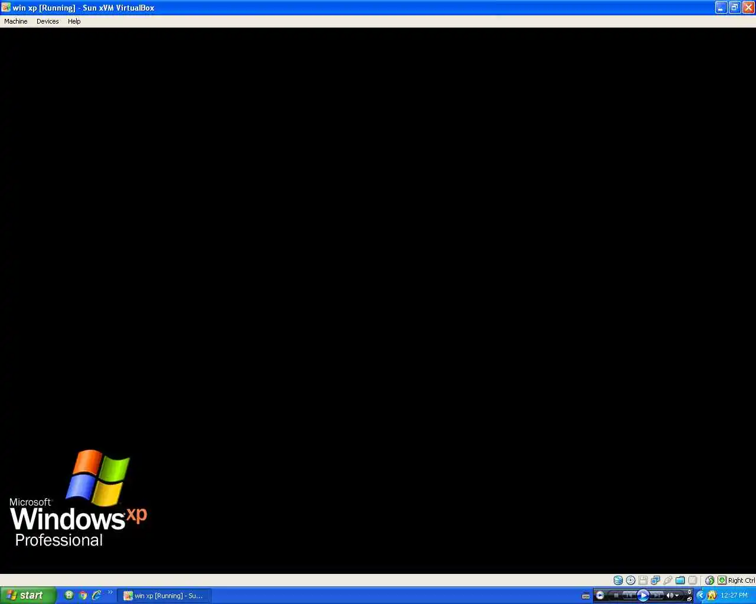756x604 pixels.
Task: Open the Windows Start menu
Action: 28,595
